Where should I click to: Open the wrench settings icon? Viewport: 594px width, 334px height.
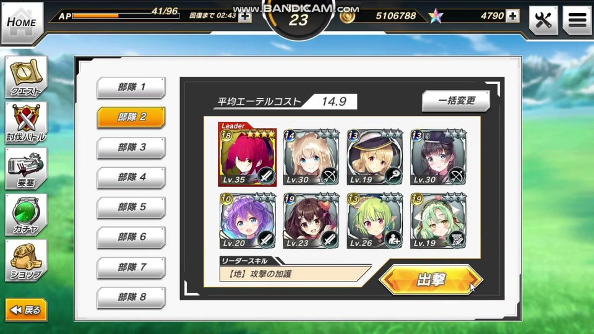click(543, 20)
